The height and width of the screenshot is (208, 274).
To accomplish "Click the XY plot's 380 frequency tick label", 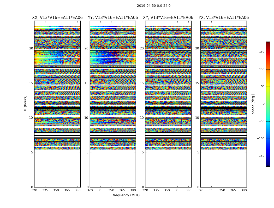I will click(x=188, y=190).
